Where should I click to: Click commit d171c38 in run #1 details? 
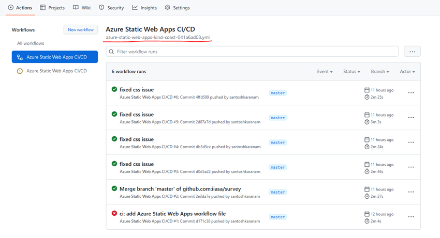pos(202,221)
